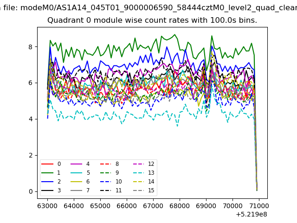Click the x-axis tick label 67000
The height and width of the screenshot is (223, 297).
[153, 206]
